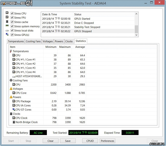
Task: Click the icon of CPU #1 / Core #1 row
Action: (14, 59)
